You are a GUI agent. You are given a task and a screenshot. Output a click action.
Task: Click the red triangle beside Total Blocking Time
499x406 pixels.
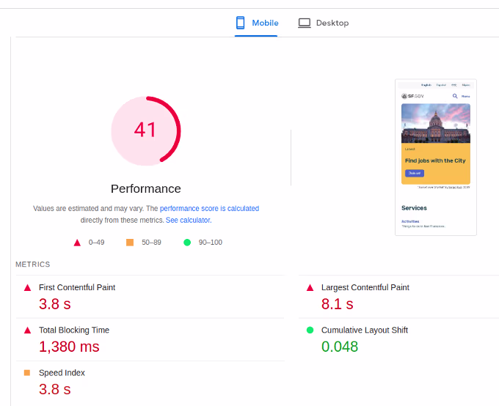click(x=28, y=331)
